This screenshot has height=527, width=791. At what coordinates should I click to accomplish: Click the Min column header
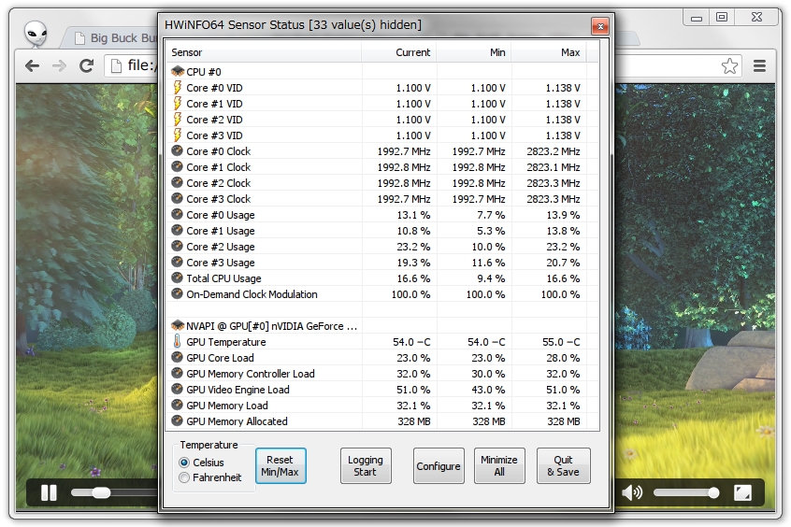474,52
